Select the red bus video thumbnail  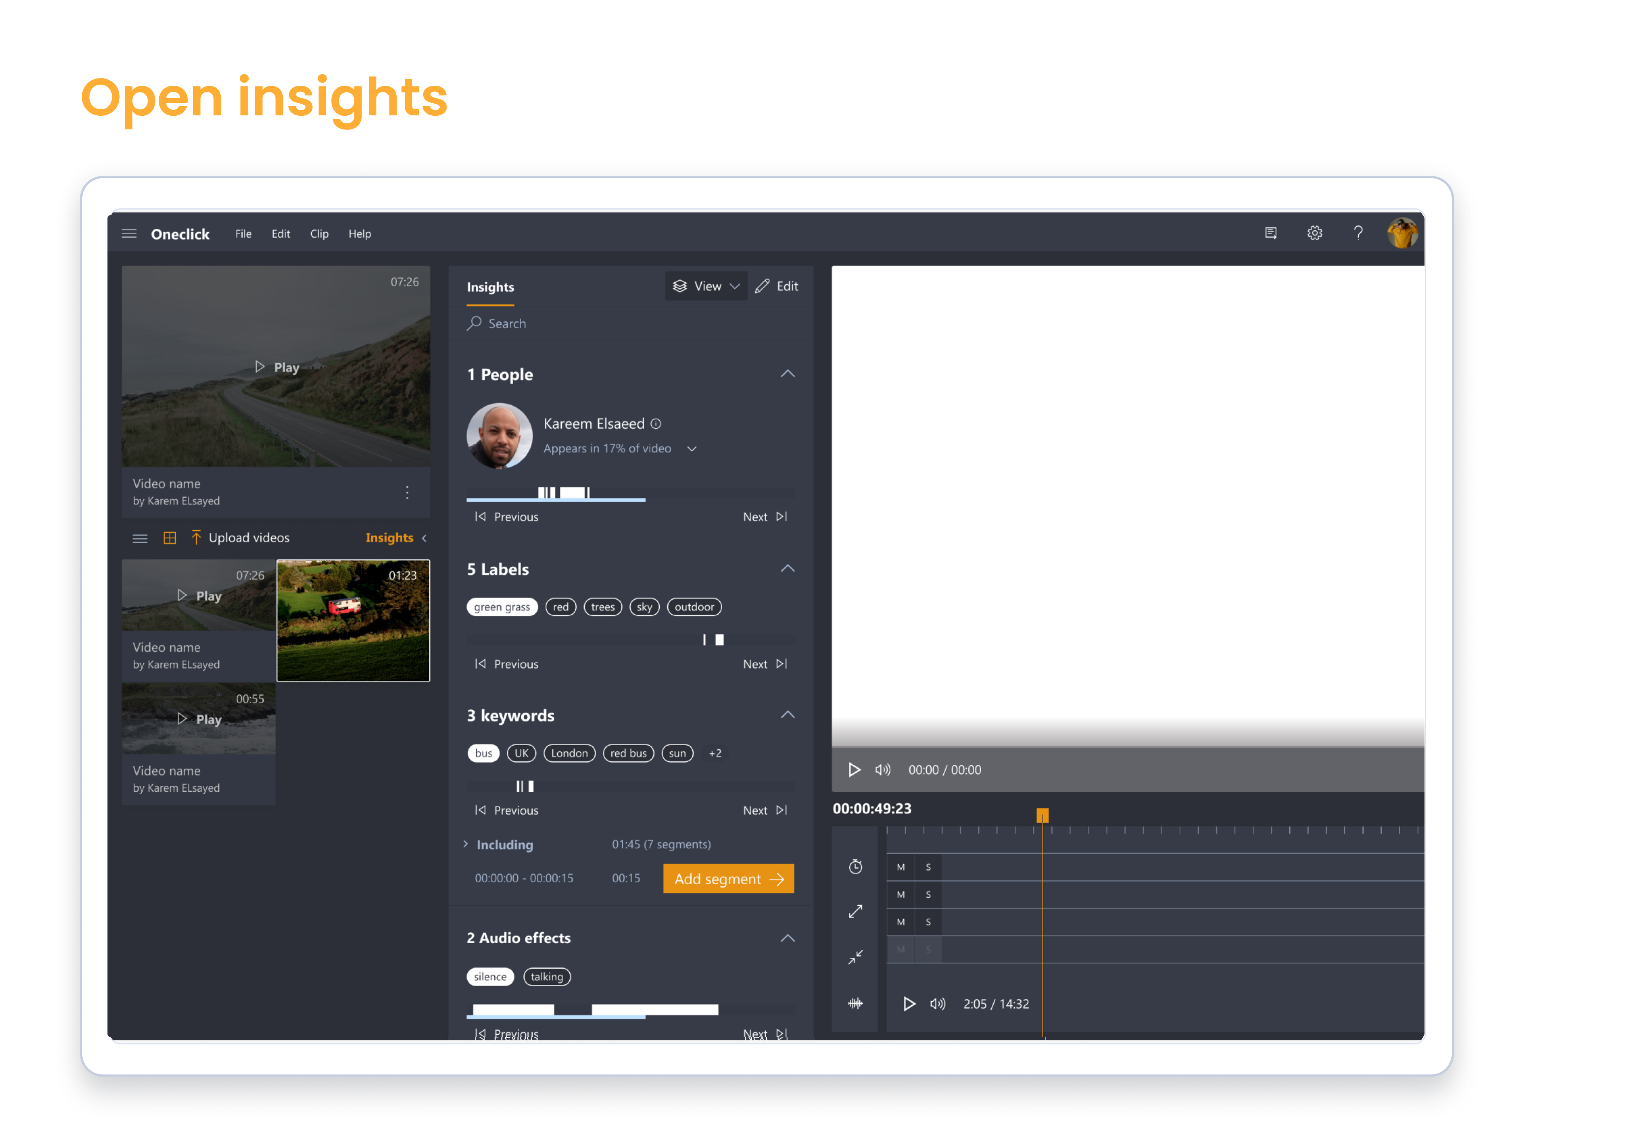click(353, 620)
